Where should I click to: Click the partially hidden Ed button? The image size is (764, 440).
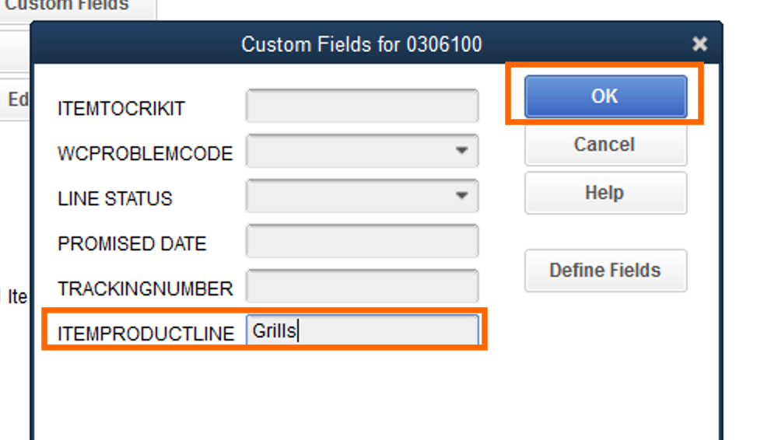pos(17,101)
